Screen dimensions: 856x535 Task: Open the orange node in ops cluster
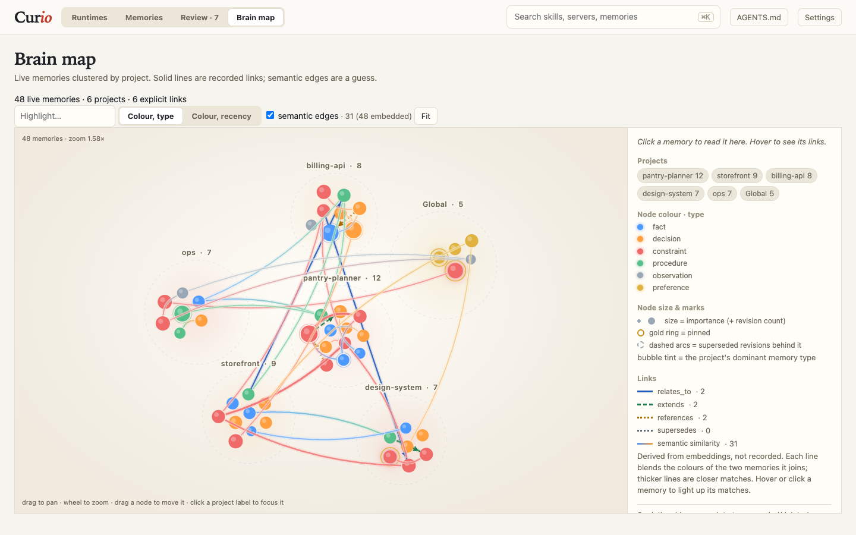pos(202,321)
